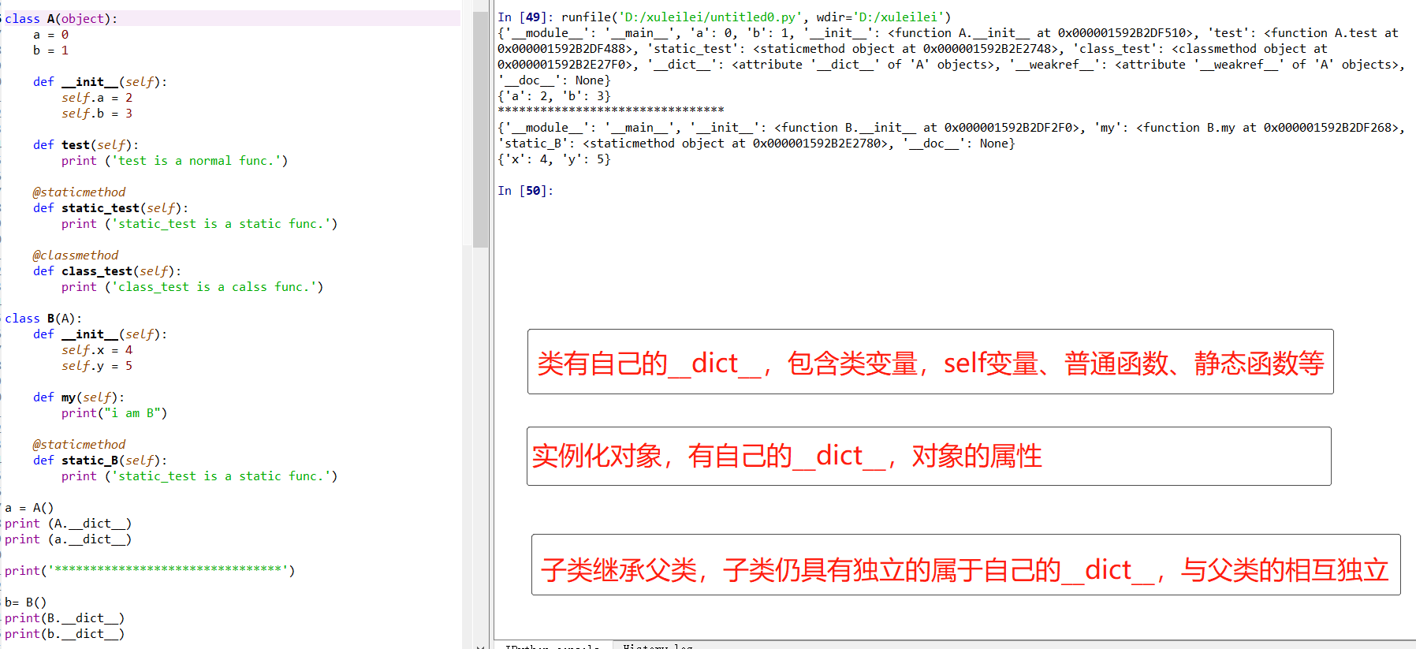Click the class variable line 'b = 1'

pyautogui.click(x=50, y=50)
